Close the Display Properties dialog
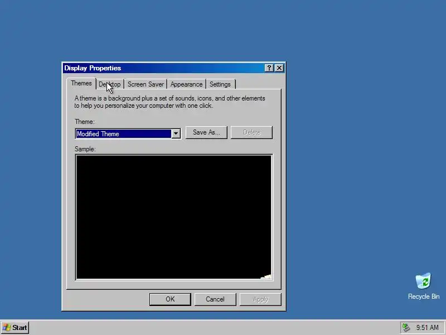 (279, 68)
